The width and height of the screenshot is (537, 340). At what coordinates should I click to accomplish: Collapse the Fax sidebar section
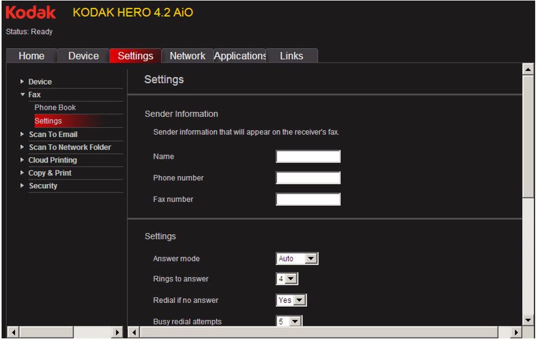pyautogui.click(x=34, y=95)
